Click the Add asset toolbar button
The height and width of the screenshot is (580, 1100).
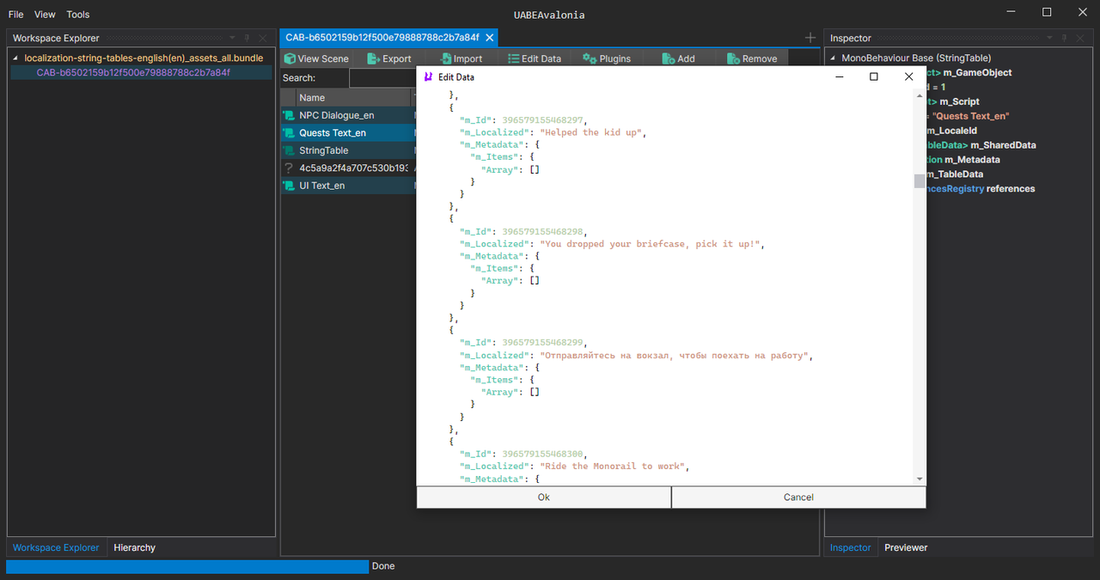(x=678, y=58)
